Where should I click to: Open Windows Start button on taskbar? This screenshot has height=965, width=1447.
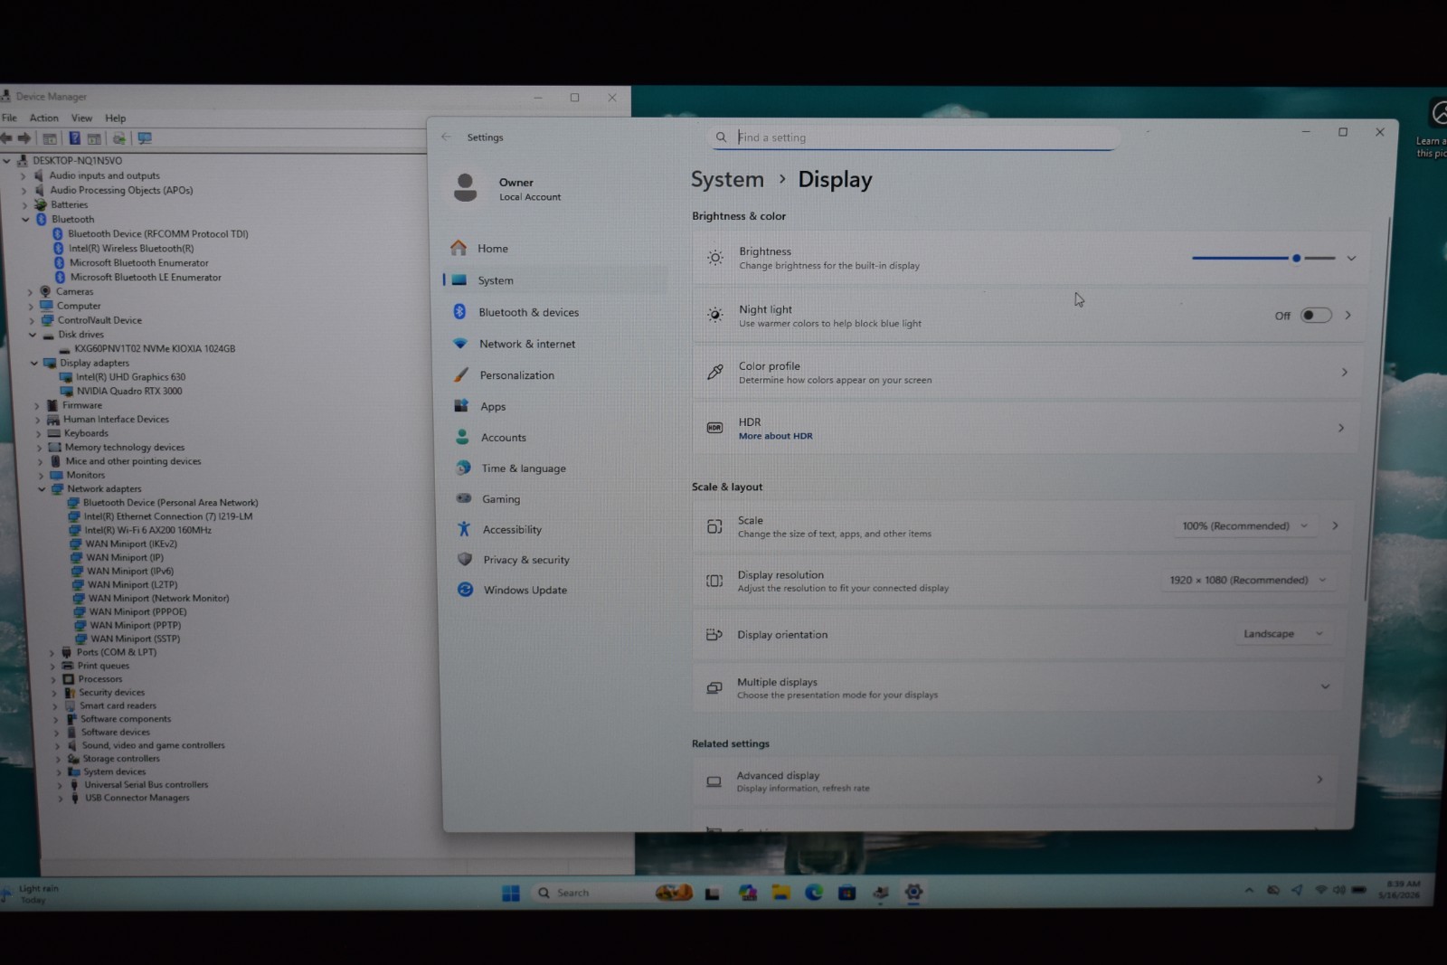(511, 893)
